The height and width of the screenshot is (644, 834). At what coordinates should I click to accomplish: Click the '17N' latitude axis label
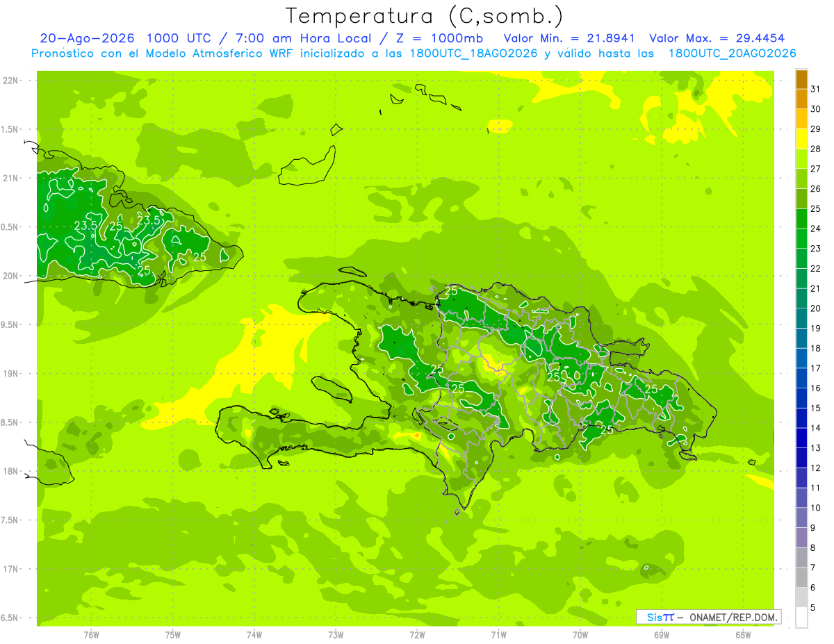click(x=10, y=569)
